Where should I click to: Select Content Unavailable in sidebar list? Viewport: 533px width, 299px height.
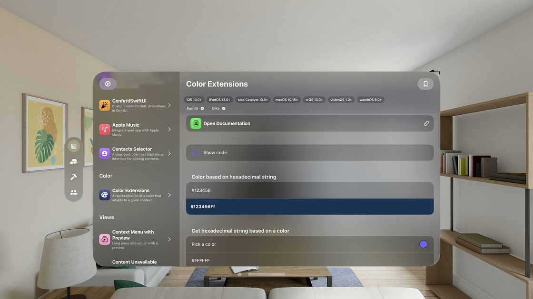pyautogui.click(x=135, y=262)
